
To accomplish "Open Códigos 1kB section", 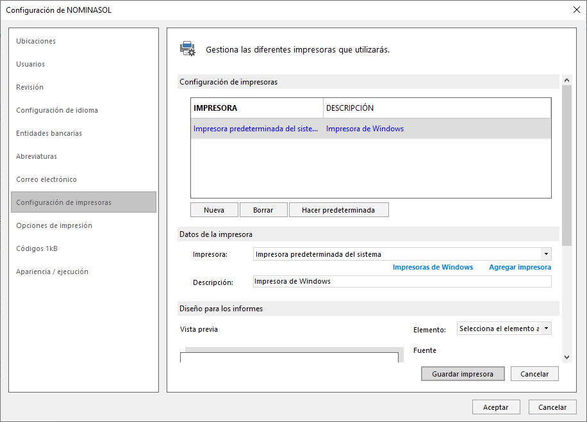I will 37,249.
